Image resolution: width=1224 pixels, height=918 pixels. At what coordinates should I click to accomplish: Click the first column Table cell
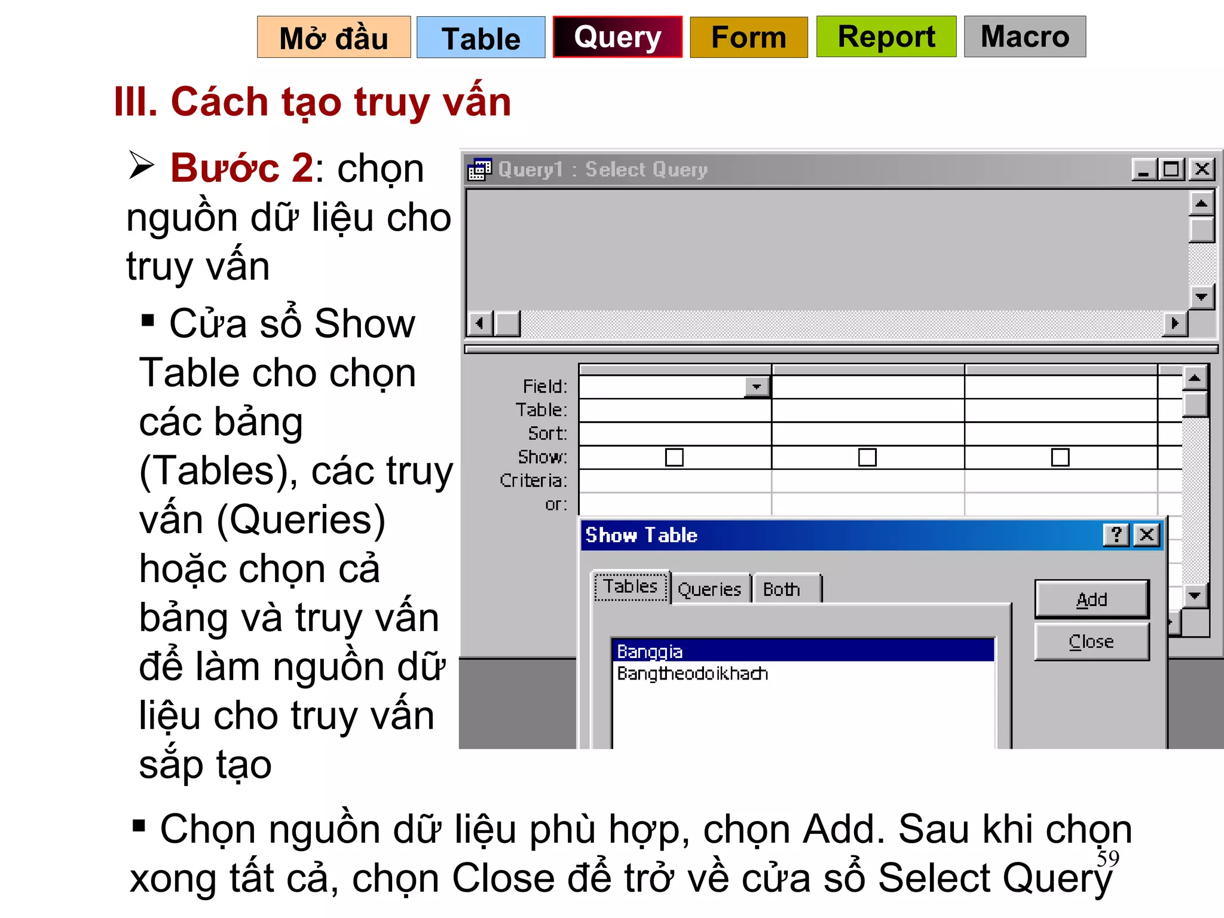[x=675, y=411]
